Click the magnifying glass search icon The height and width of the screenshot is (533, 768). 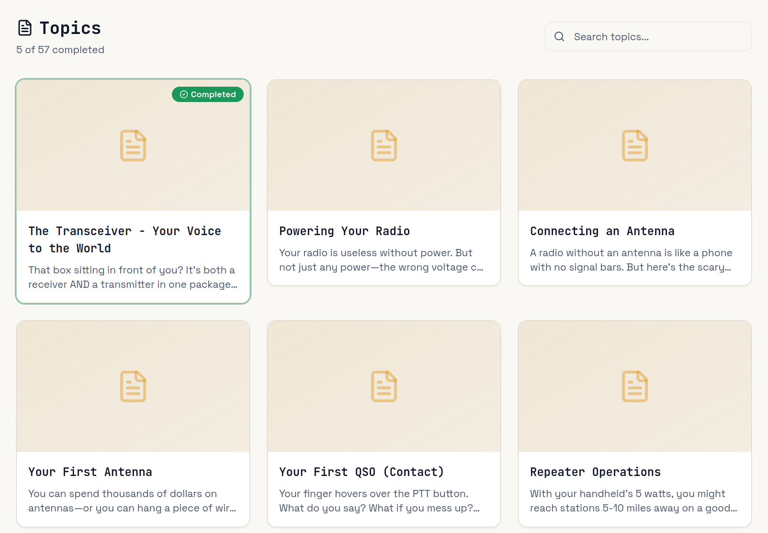pyautogui.click(x=559, y=36)
